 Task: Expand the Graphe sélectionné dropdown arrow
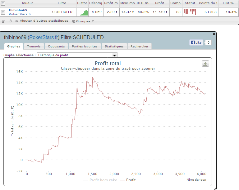point(114,55)
